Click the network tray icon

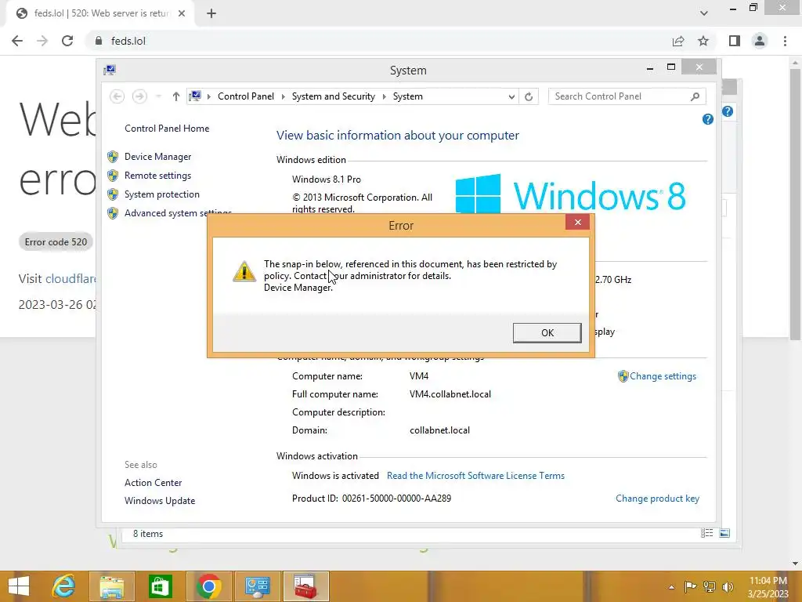click(x=710, y=586)
